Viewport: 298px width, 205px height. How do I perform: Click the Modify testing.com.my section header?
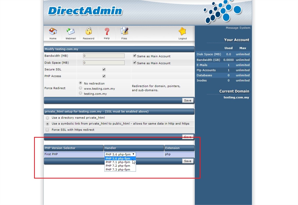click(119, 49)
